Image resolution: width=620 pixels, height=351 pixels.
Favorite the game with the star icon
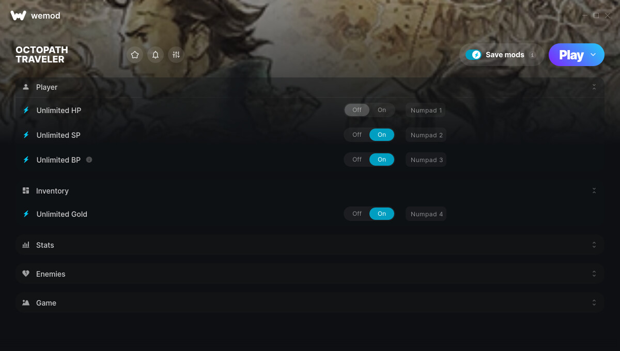(x=135, y=55)
